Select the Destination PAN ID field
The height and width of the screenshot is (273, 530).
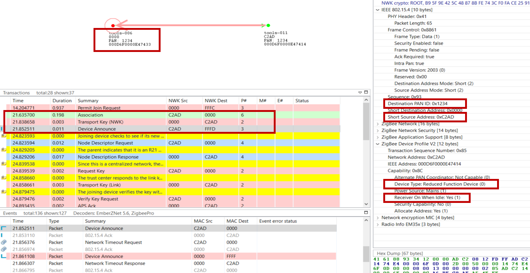click(x=417, y=104)
